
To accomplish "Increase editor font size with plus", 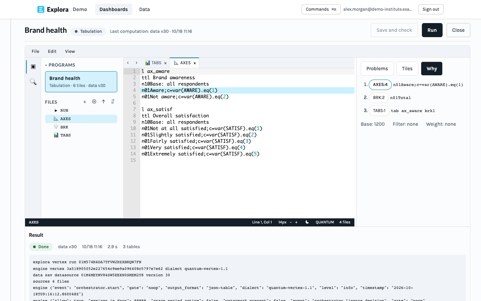I will click(296, 222).
